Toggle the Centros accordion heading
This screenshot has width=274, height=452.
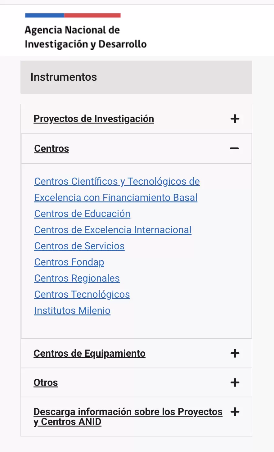pyautogui.click(x=52, y=148)
